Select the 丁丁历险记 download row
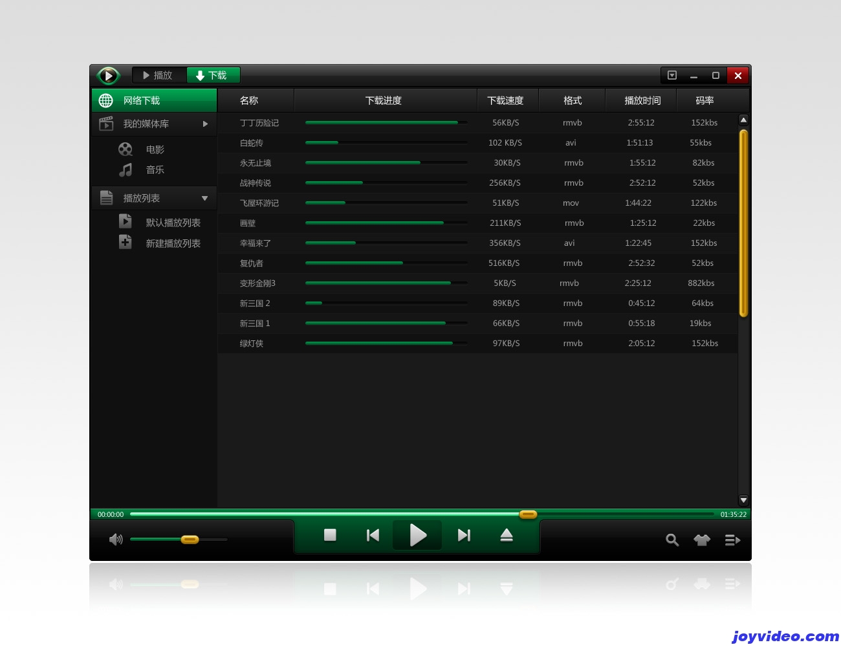The height and width of the screenshot is (647, 841). click(x=478, y=123)
